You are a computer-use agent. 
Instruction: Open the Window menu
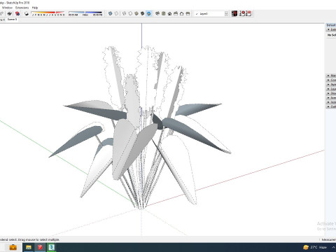coord(7,8)
